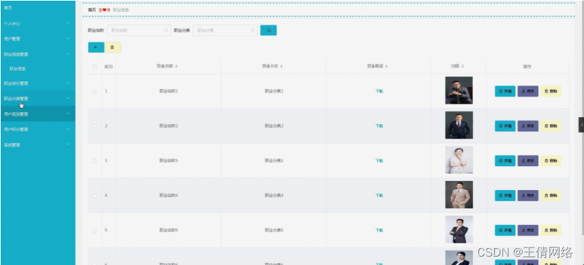Open cover photo of woman in row 3
Screen dimensions: 584x265
coord(459,160)
